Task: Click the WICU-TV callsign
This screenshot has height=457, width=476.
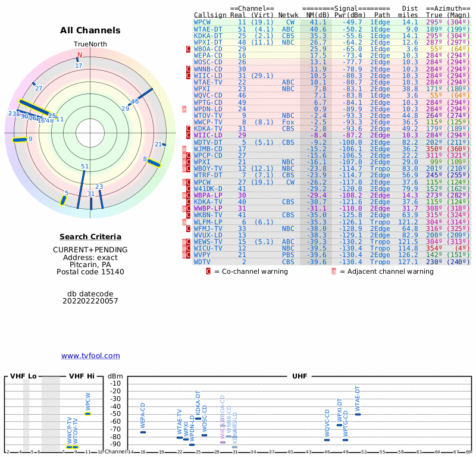Action: point(208,248)
